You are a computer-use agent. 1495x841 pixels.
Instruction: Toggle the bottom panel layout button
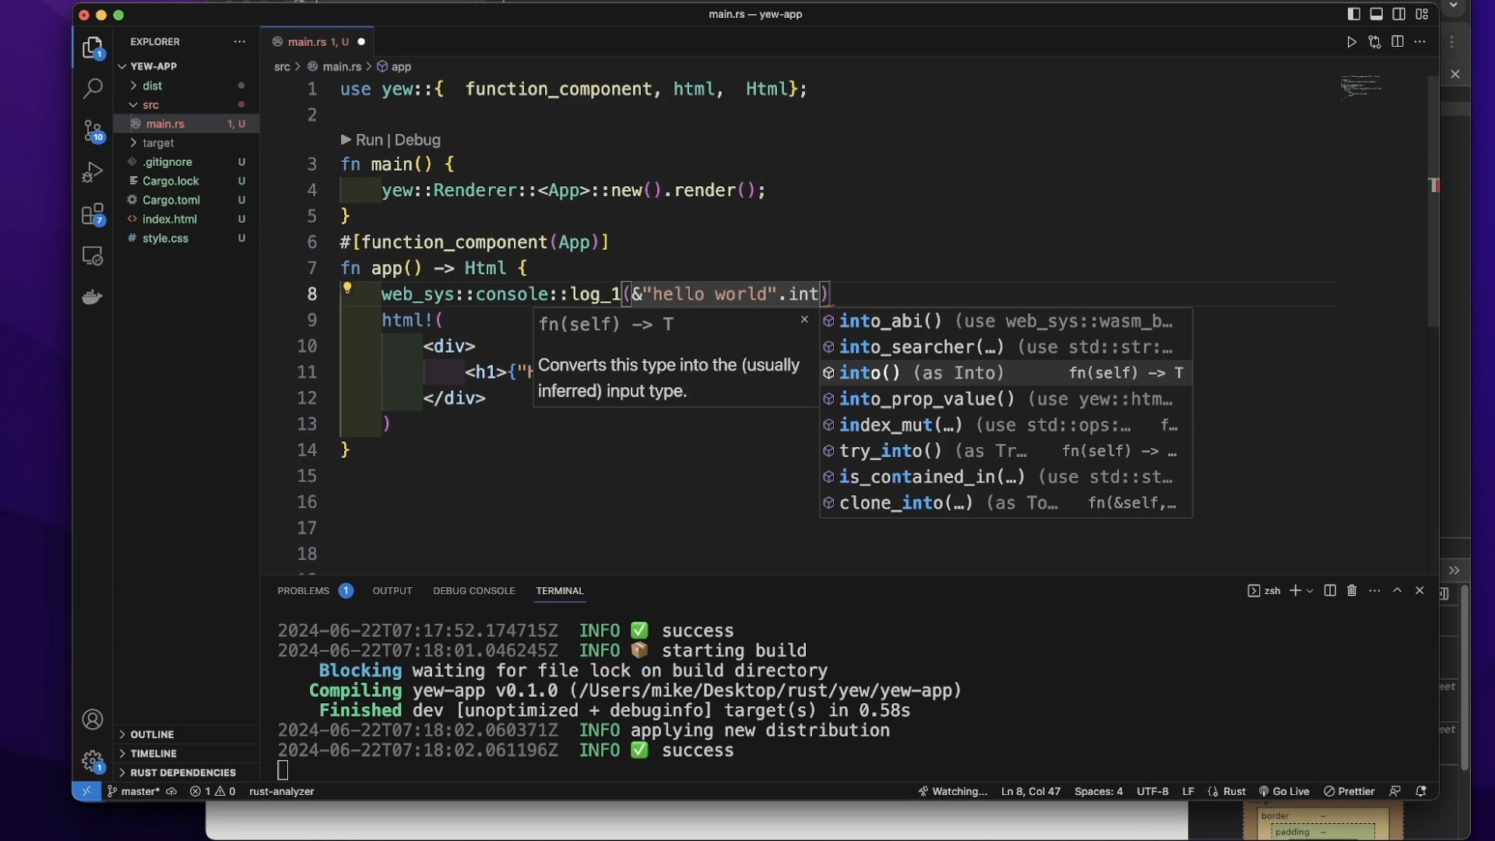[1377, 14]
